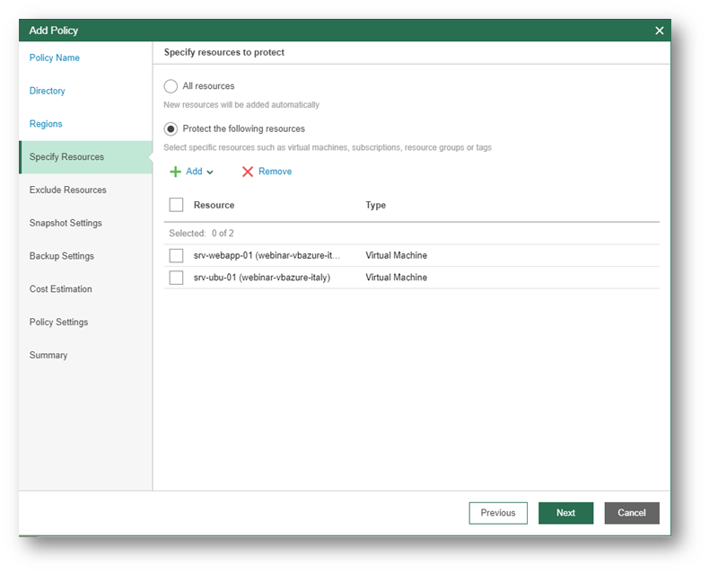Click the Add link text
This screenshot has height=575, width=709.
click(194, 172)
